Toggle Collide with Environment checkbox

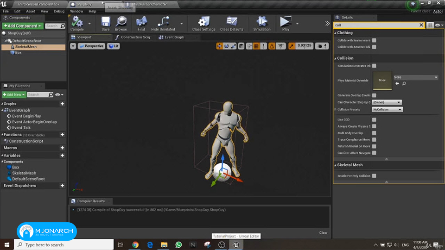click(374, 40)
